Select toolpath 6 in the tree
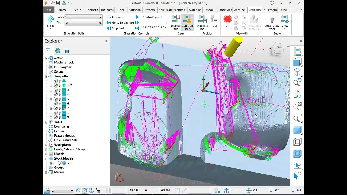Viewport: 347px width, 195px height. tap(68, 104)
